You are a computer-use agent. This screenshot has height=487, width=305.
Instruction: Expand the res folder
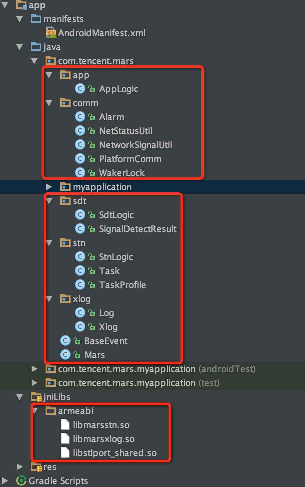click(19, 467)
